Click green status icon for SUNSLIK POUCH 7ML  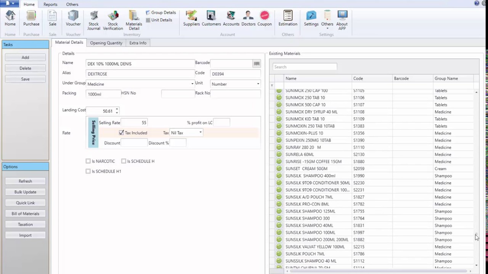tap(279, 254)
